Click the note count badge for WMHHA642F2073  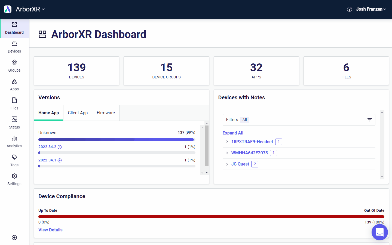(274, 153)
